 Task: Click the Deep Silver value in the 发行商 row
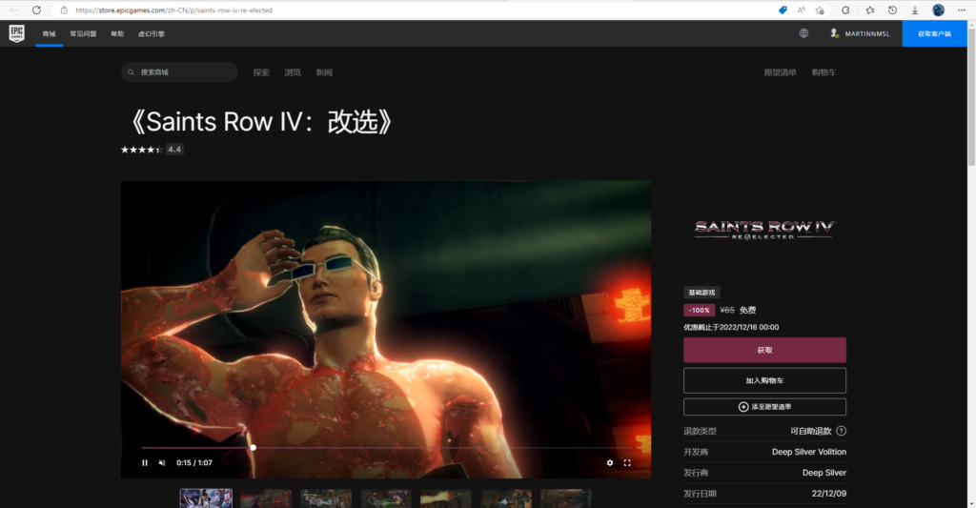(824, 473)
